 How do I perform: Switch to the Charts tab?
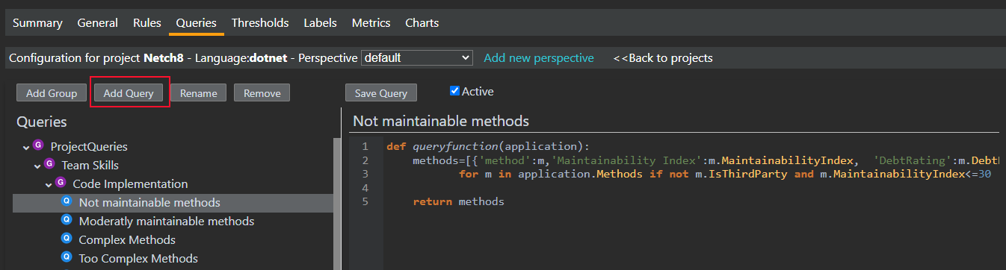coord(422,23)
